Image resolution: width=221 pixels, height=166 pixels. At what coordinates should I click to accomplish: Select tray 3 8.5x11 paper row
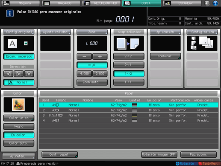[x=129, y=116]
